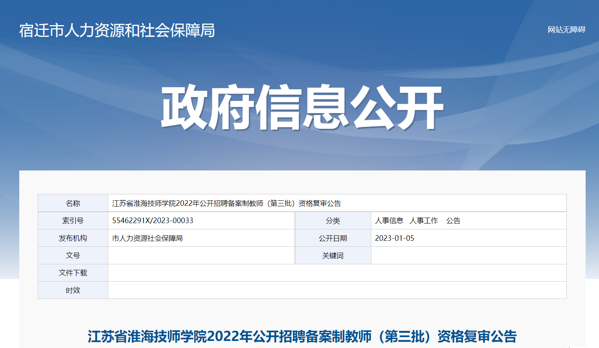Click the 分类 label cell
599x348 pixels.
point(333,221)
